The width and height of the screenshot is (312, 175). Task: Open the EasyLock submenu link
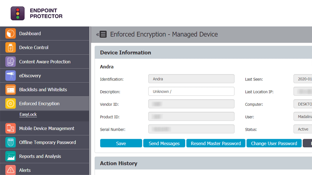[x=28, y=114]
